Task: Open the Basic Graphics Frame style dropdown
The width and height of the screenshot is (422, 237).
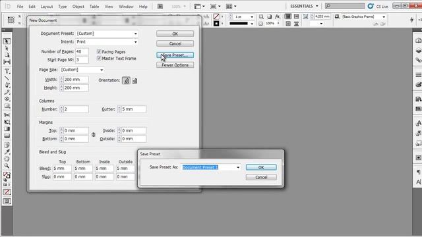Action: 384,16
